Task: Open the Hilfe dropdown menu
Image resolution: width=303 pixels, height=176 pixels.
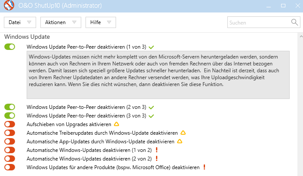Action: pos(101,22)
